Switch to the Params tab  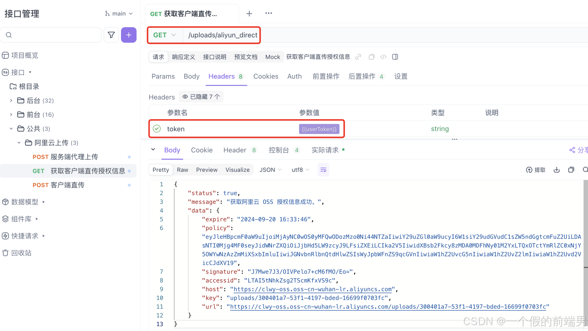pyautogui.click(x=163, y=76)
